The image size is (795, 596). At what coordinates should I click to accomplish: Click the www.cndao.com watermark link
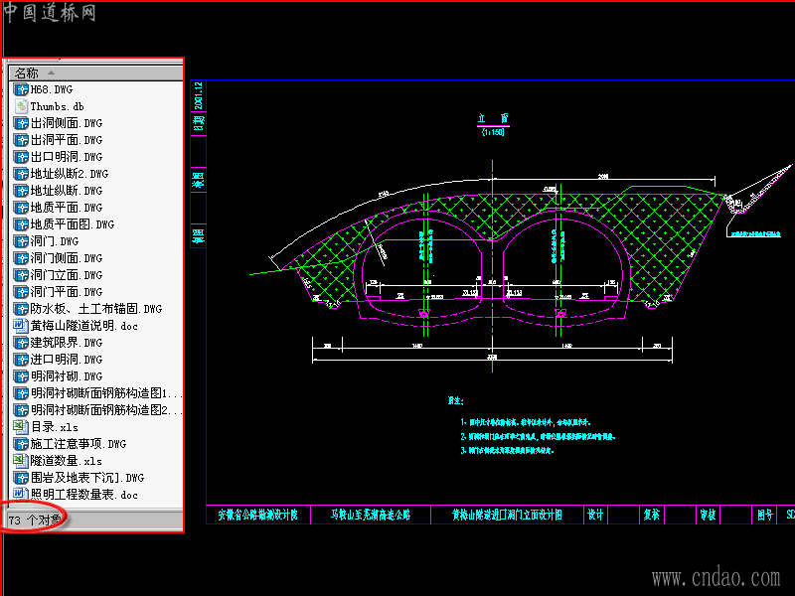click(715, 577)
